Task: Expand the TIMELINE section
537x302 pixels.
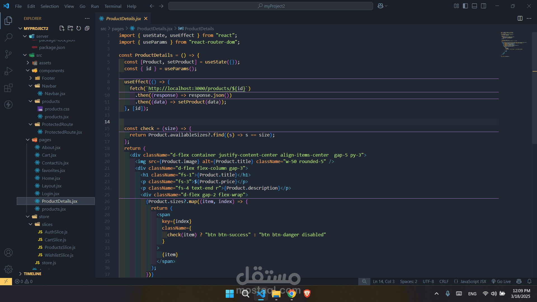Action: (x=32, y=274)
